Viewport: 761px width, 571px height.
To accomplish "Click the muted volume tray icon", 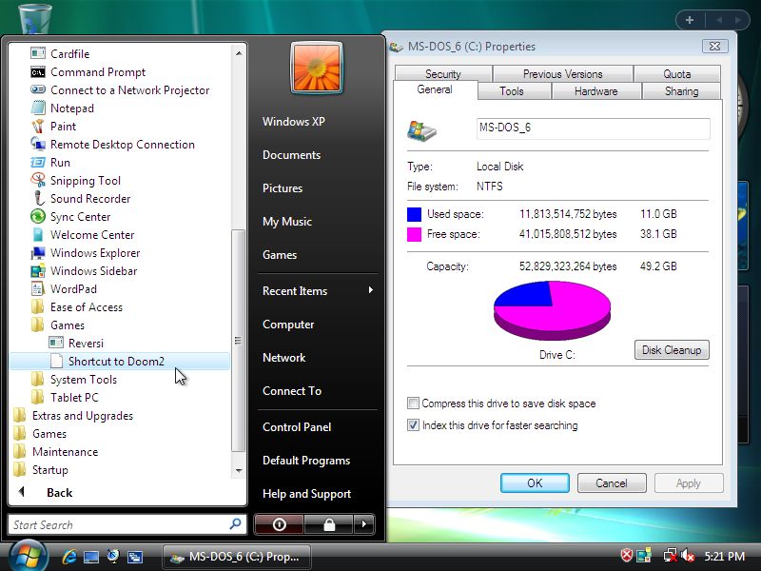I will click(687, 556).
